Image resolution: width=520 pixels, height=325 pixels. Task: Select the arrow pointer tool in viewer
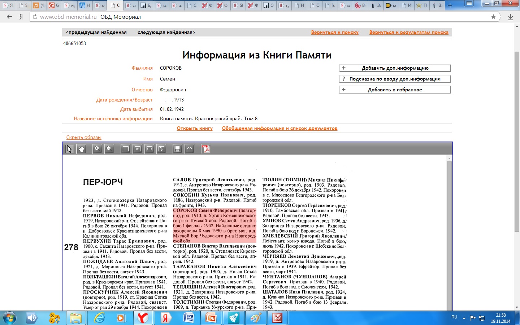69,149
